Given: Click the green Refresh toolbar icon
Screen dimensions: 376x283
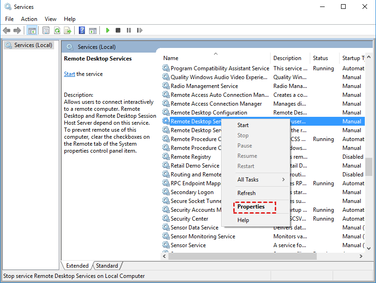Looking at the screenshot, I should coord(57,30).
